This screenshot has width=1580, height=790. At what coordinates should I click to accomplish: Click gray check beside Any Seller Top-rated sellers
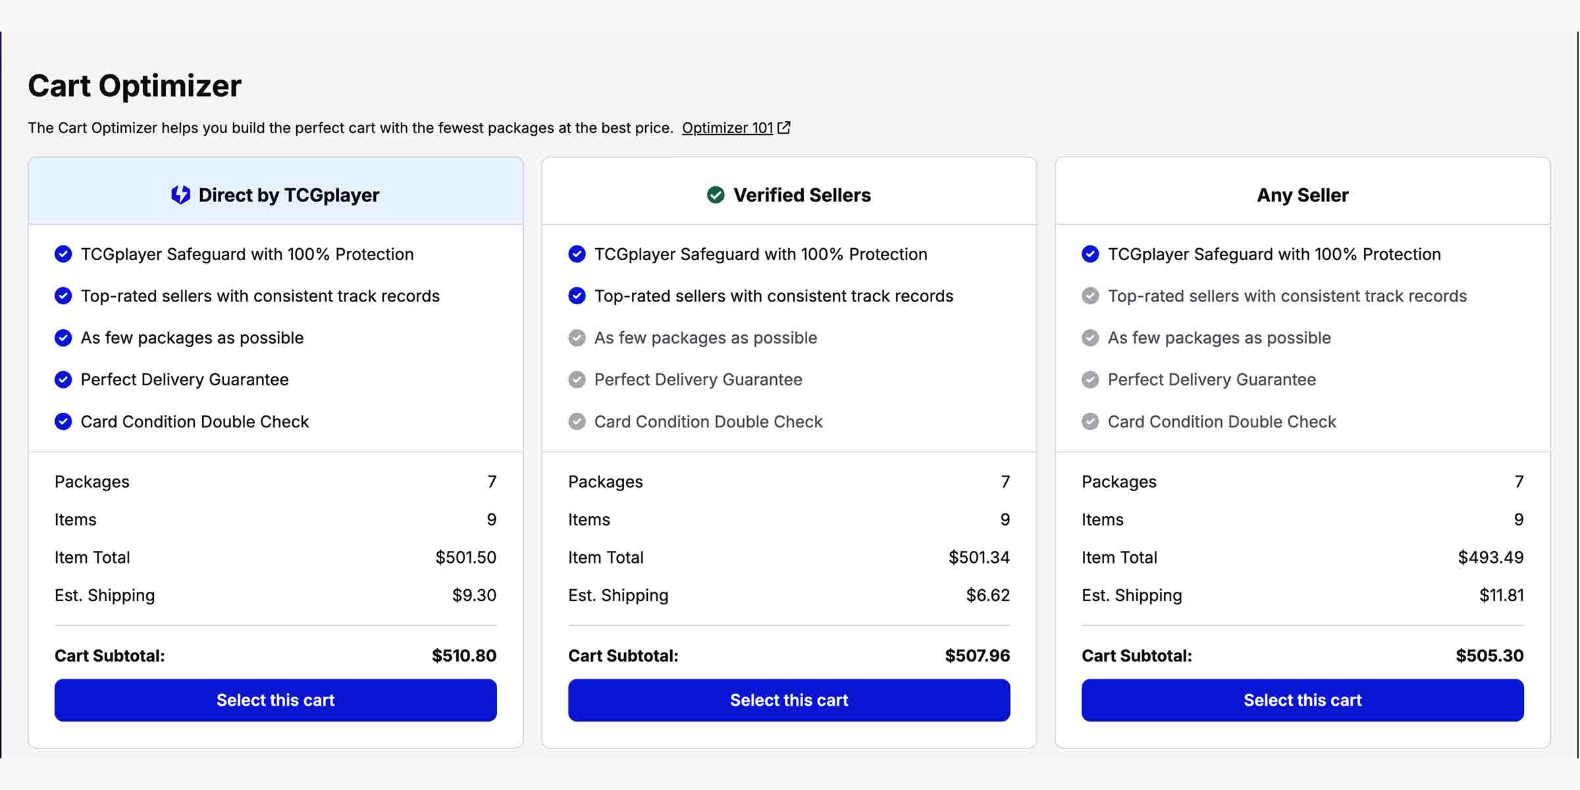point(1090,296)
